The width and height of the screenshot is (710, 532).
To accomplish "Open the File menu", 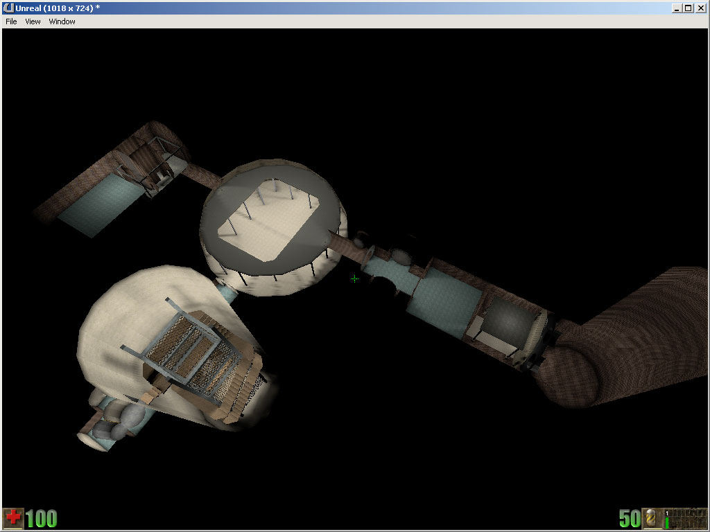I will 11,21.
